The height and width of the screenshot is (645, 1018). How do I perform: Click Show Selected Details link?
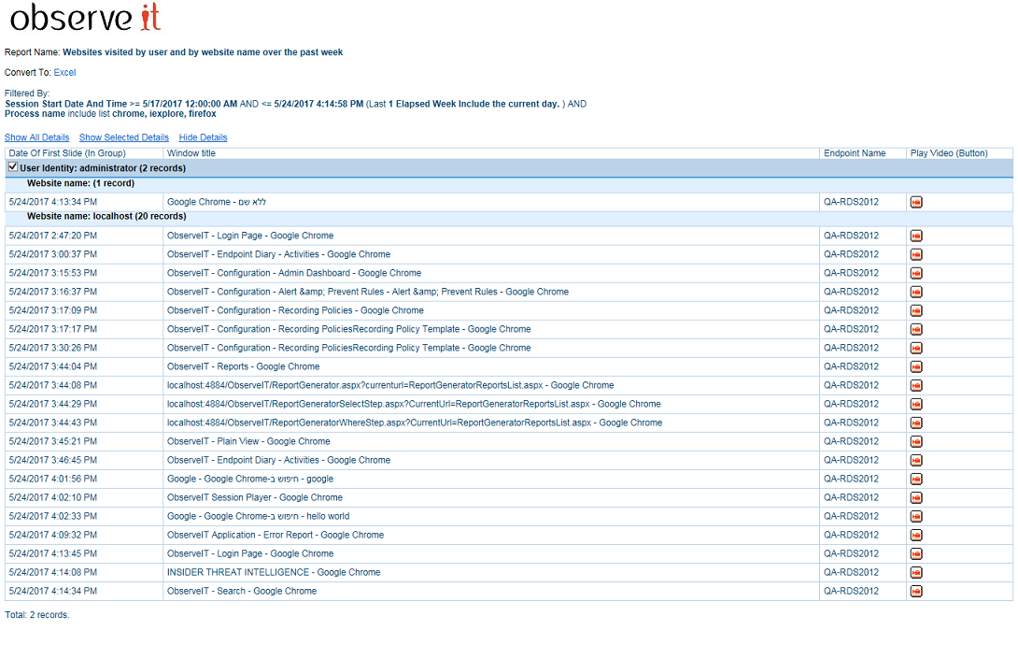(x=123, y=137)
